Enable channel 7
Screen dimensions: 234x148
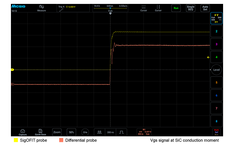(216, 108)
